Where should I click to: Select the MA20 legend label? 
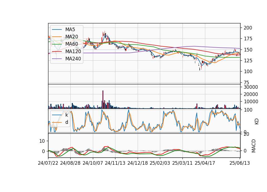coord(71,37)
